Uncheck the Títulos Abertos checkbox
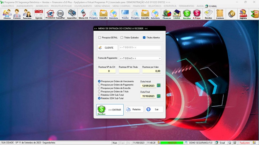Viewport: 259px width, 145px height. 144,38
